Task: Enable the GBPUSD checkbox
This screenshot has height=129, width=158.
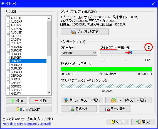Action: 8,90
